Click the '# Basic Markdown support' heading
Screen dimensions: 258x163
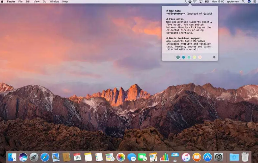pyautogui.click(x=184, y=38)
